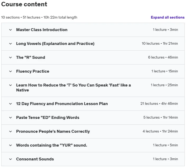The height and width of the screenshot is (168, 186).
Task: Click the chevron beside The "R" Sound
Action: coord(10,57)
